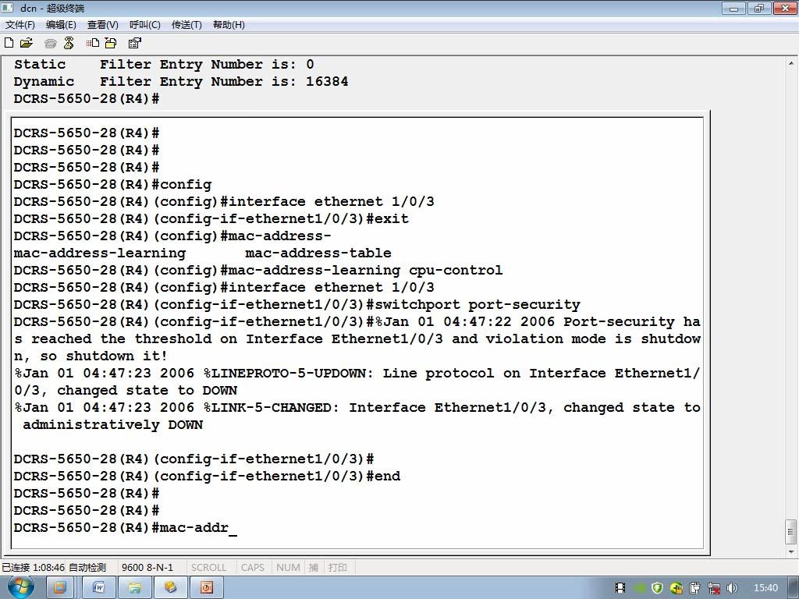Click the switchport port-security command line

click(297, 305)
